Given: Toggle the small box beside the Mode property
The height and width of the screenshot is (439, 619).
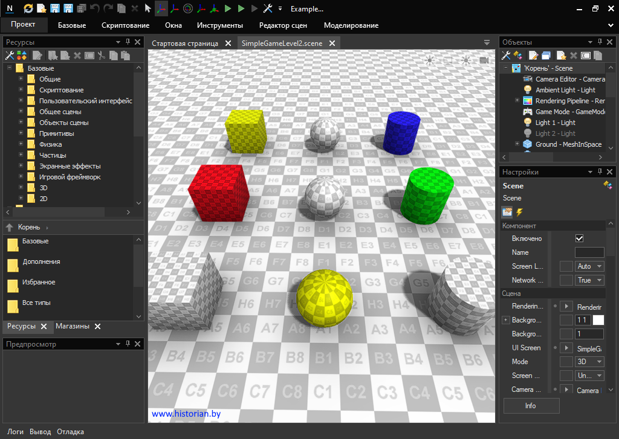Looking at the screenshot, I should (566, 362).
